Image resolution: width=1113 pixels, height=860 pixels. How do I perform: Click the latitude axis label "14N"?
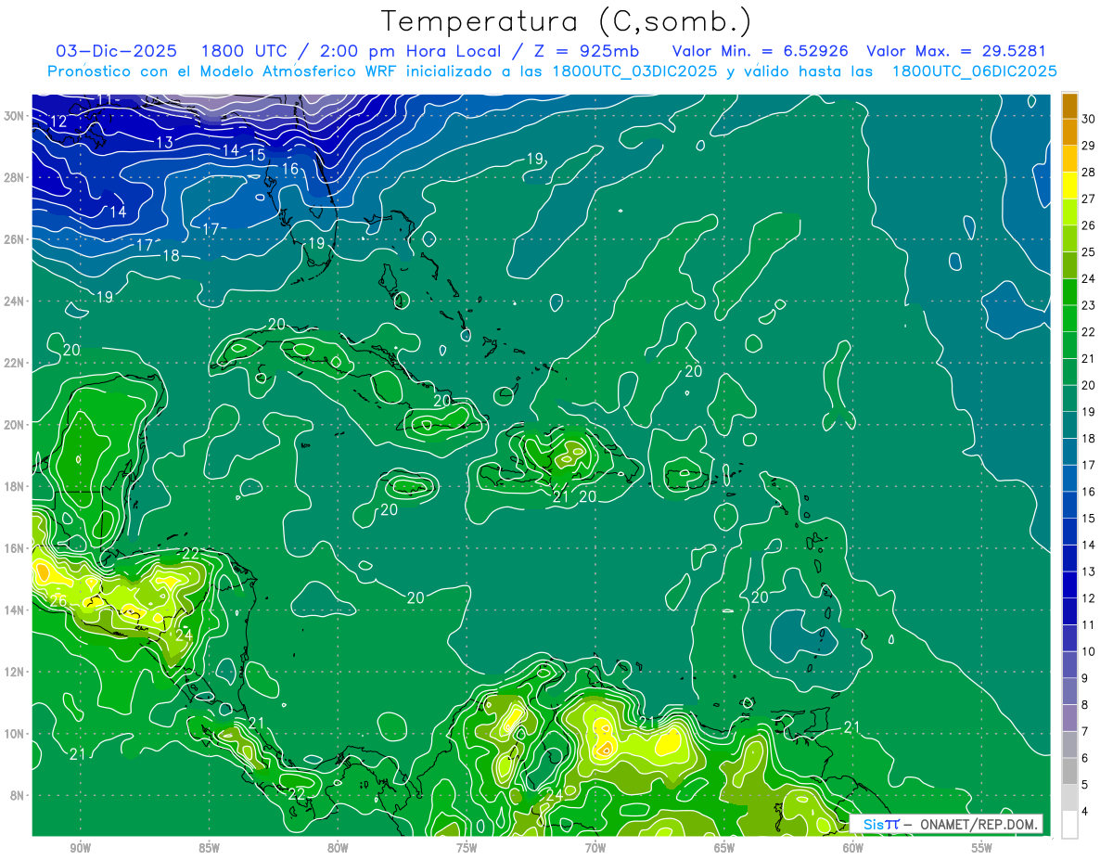[x=14, y=610]
